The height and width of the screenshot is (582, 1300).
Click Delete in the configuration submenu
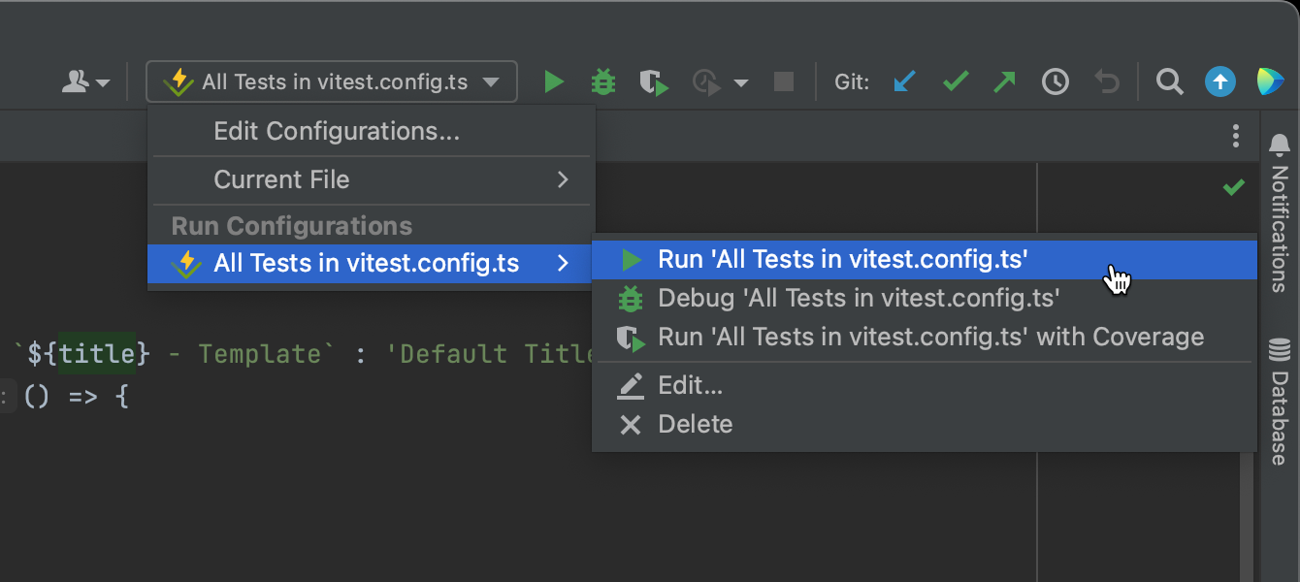(695, 424)
